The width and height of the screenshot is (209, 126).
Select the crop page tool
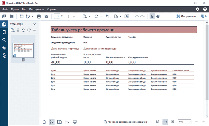click(x=107, y=16)
